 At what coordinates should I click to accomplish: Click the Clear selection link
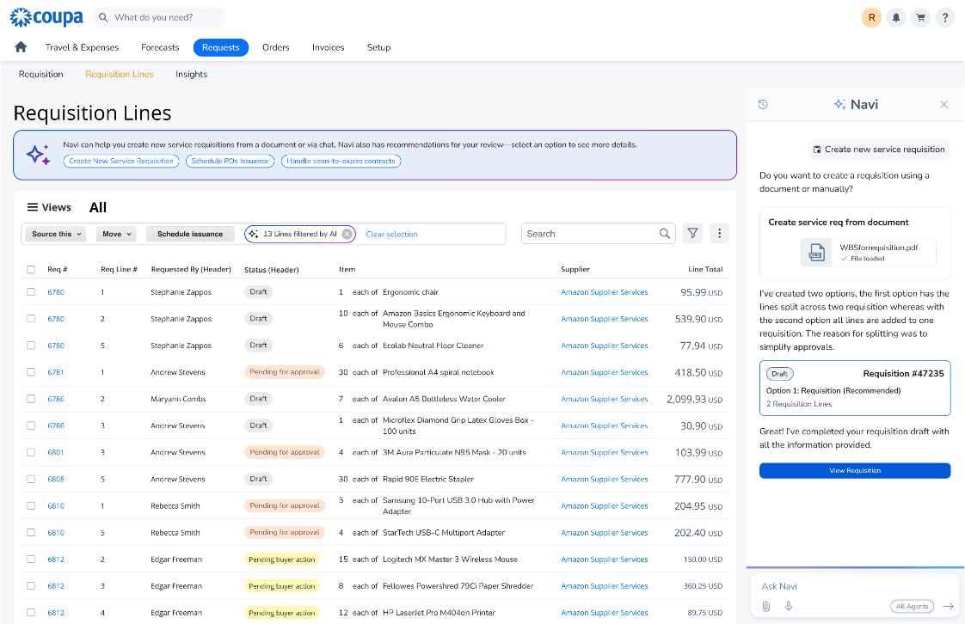[391, 235]
